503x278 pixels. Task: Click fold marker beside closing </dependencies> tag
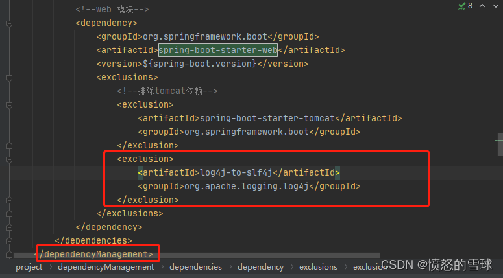9,241
